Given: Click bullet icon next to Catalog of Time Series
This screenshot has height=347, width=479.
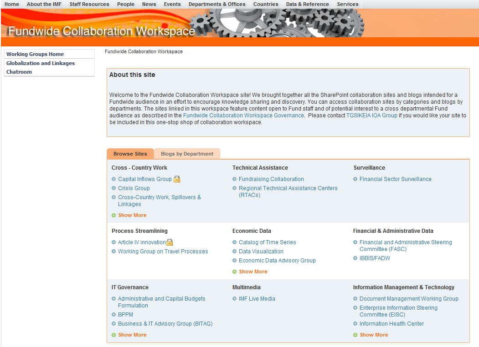Looking at the screenshot, I should (234, 242).
